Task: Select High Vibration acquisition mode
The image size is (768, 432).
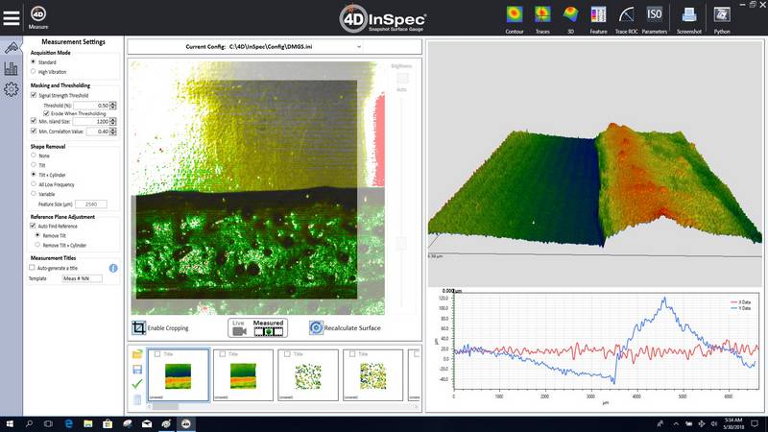Action: (34, 71)
